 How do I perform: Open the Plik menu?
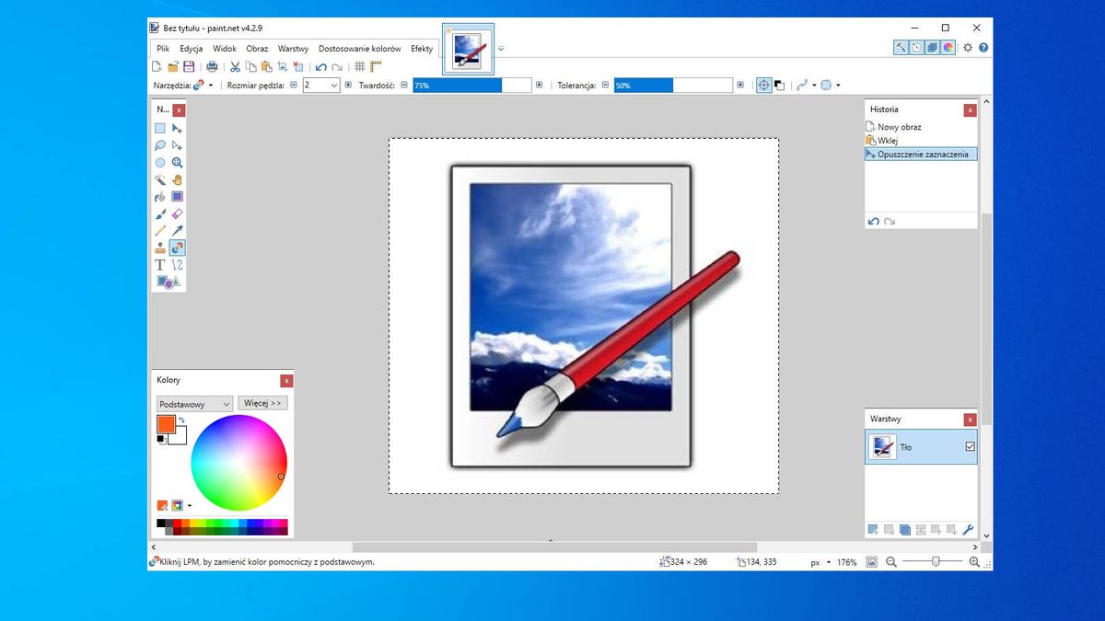click(163, 48)
